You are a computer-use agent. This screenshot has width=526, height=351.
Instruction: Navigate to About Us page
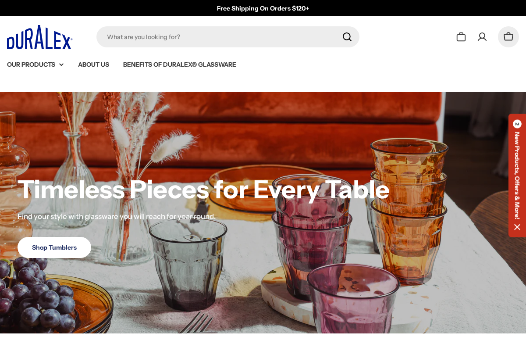click(93, 64)
